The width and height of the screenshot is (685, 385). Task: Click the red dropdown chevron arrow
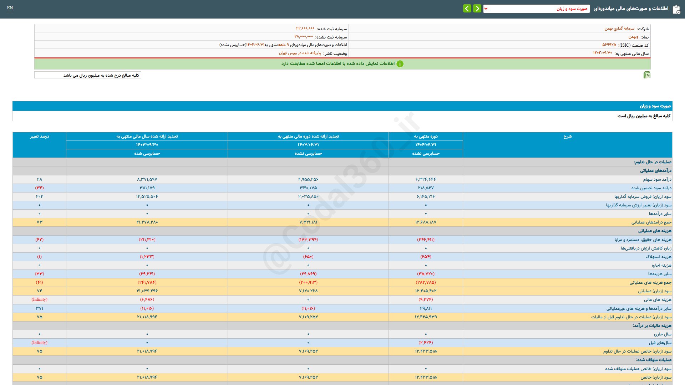(x=486, y=9)
